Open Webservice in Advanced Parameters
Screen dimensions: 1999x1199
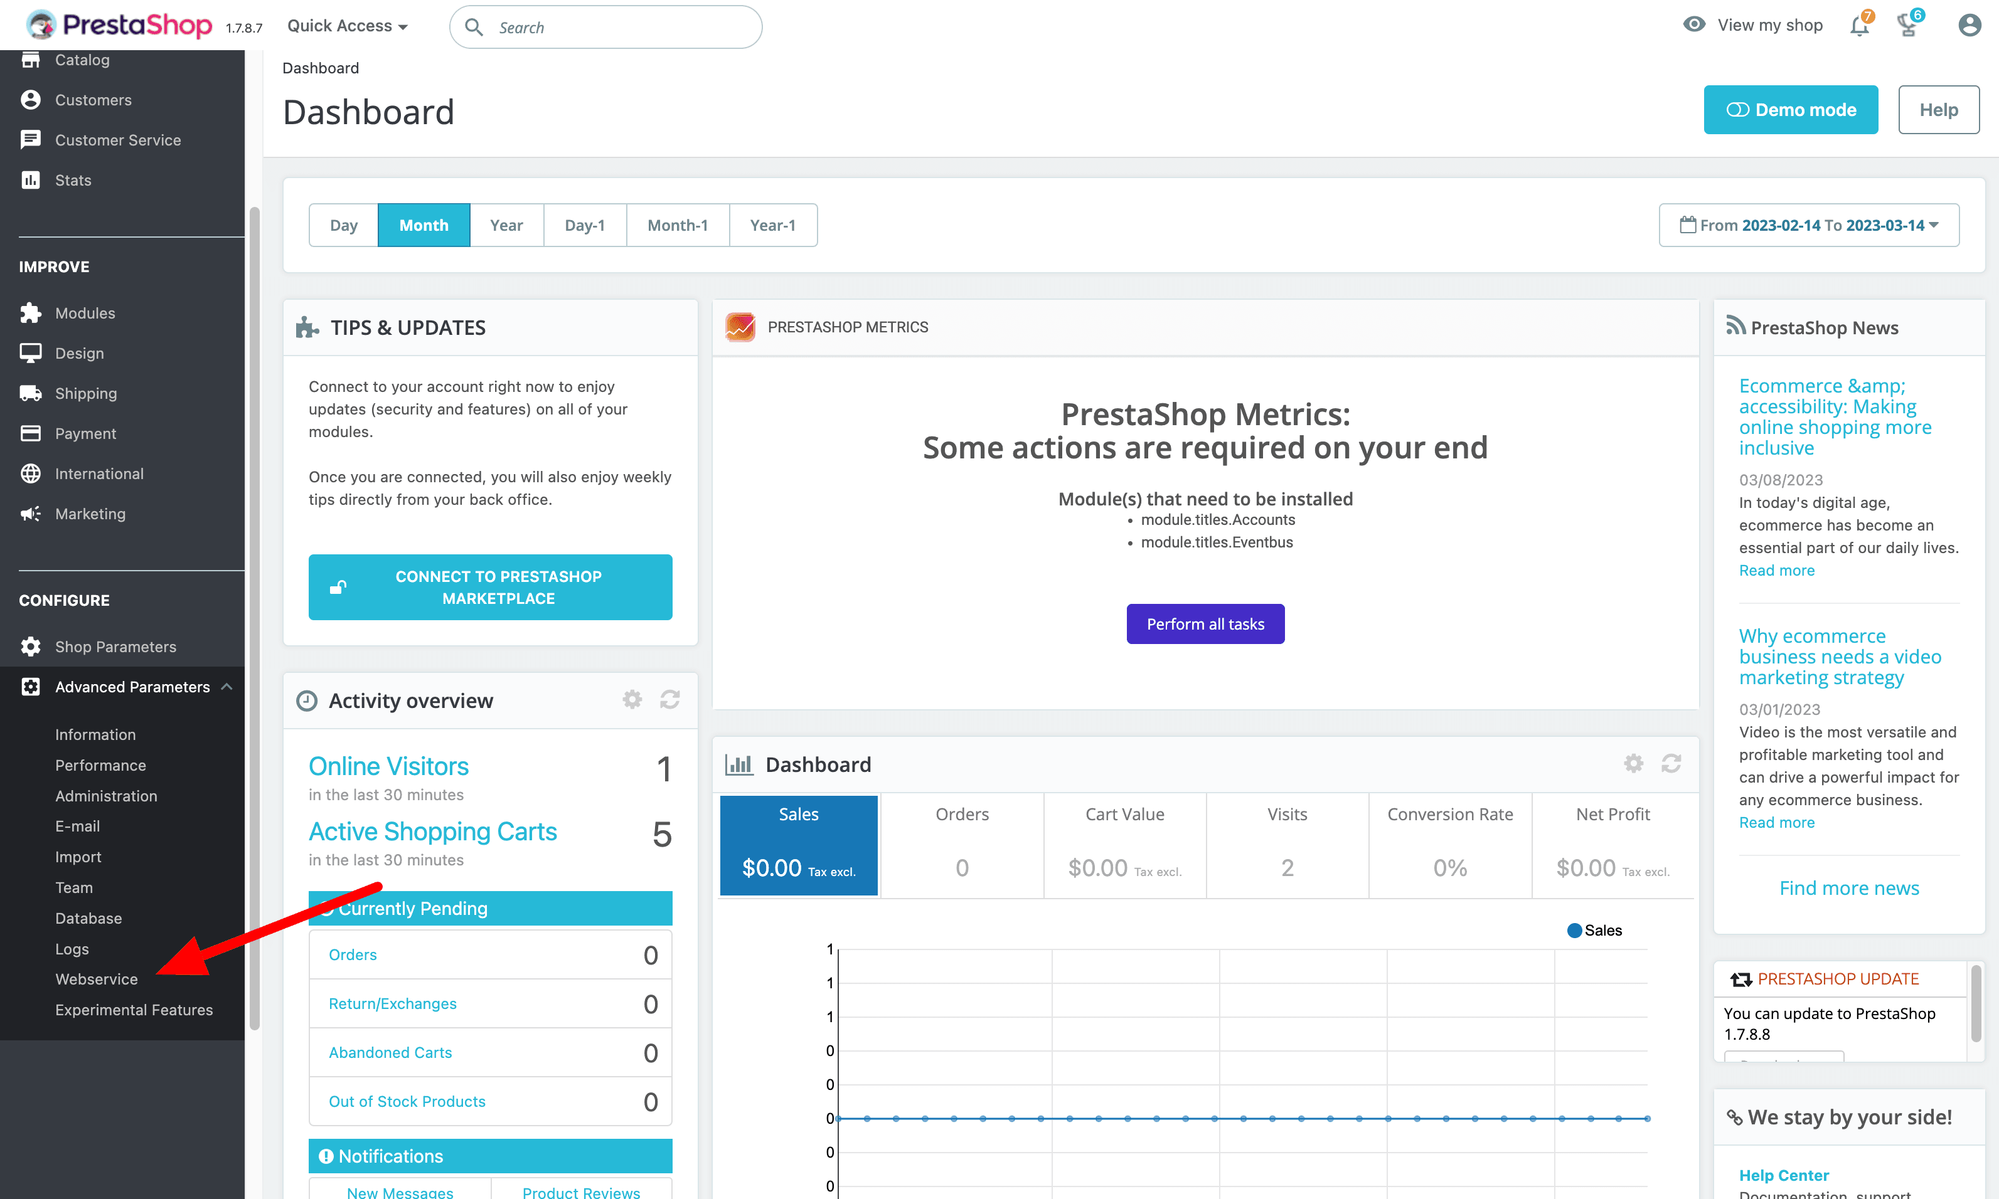pyautogui.click(x=96, y=980)
